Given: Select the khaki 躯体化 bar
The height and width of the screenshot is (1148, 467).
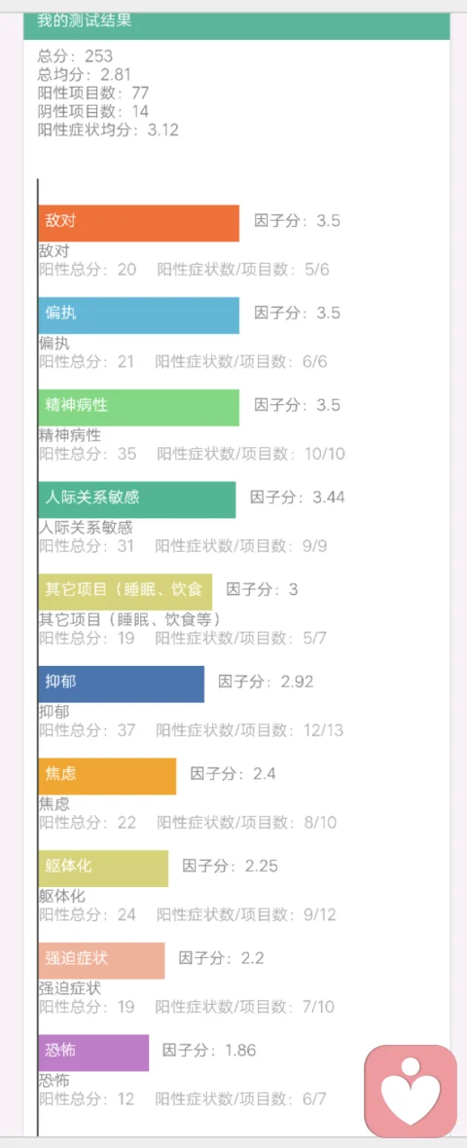Looking at the screenshot, I should point(103,870).
